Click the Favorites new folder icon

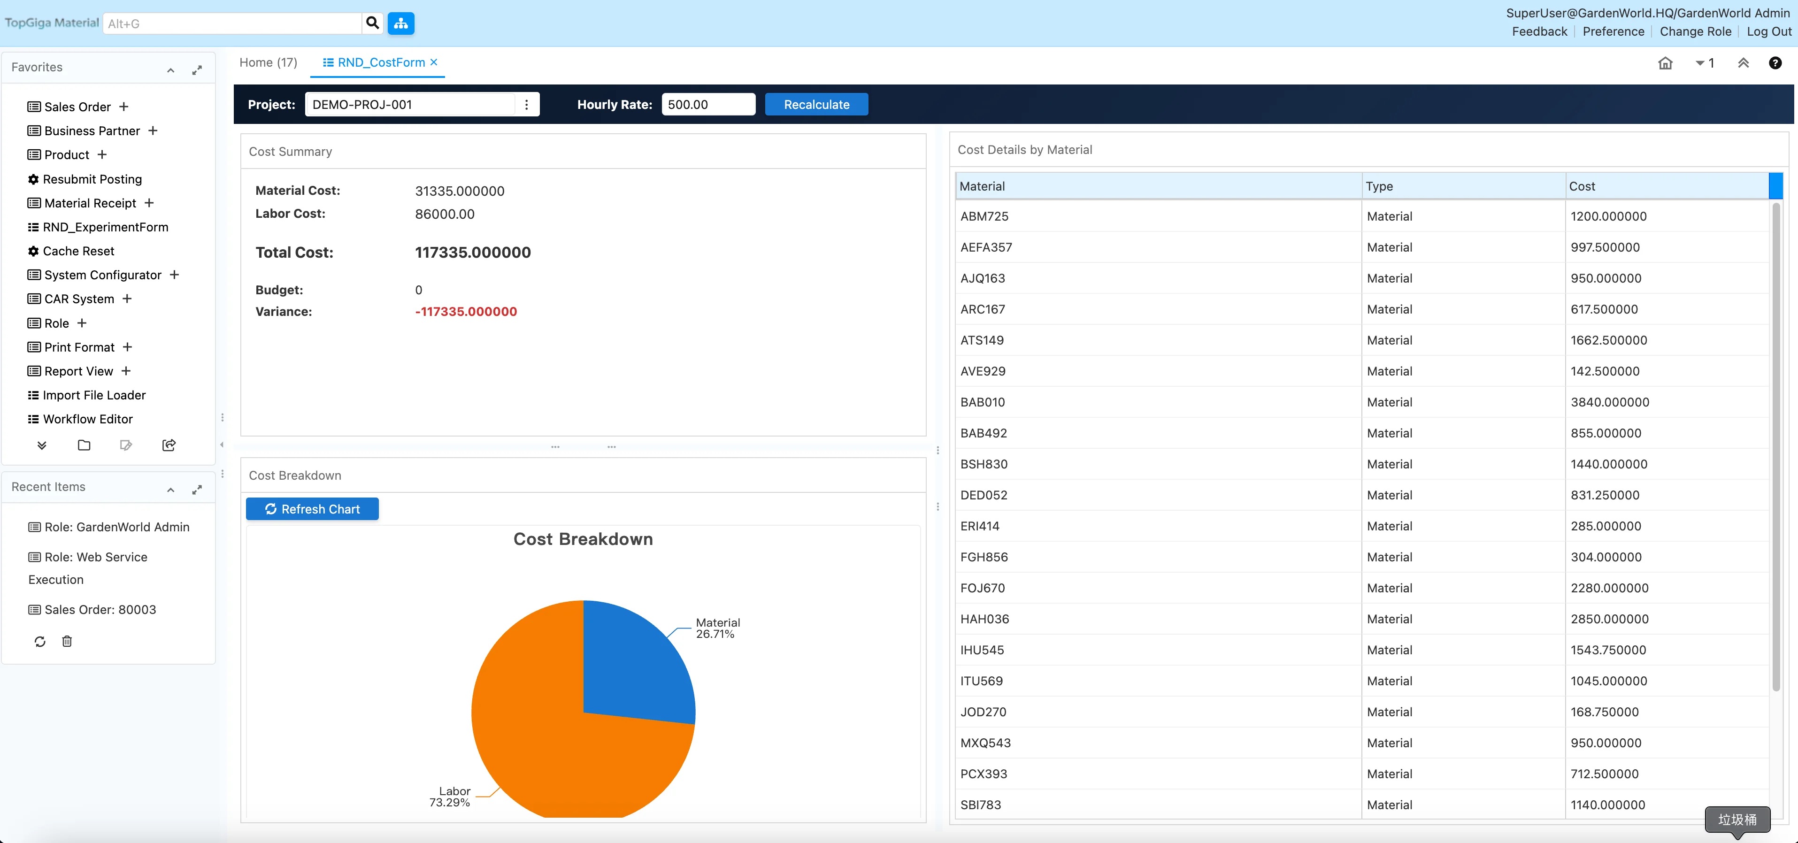[x=84, y=445]
